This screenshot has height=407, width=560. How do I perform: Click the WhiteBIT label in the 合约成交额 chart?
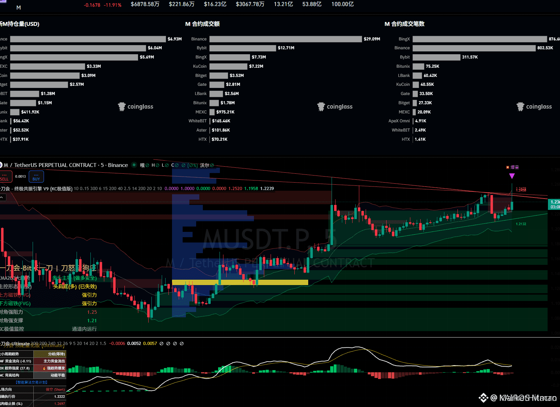pos(198,121)
